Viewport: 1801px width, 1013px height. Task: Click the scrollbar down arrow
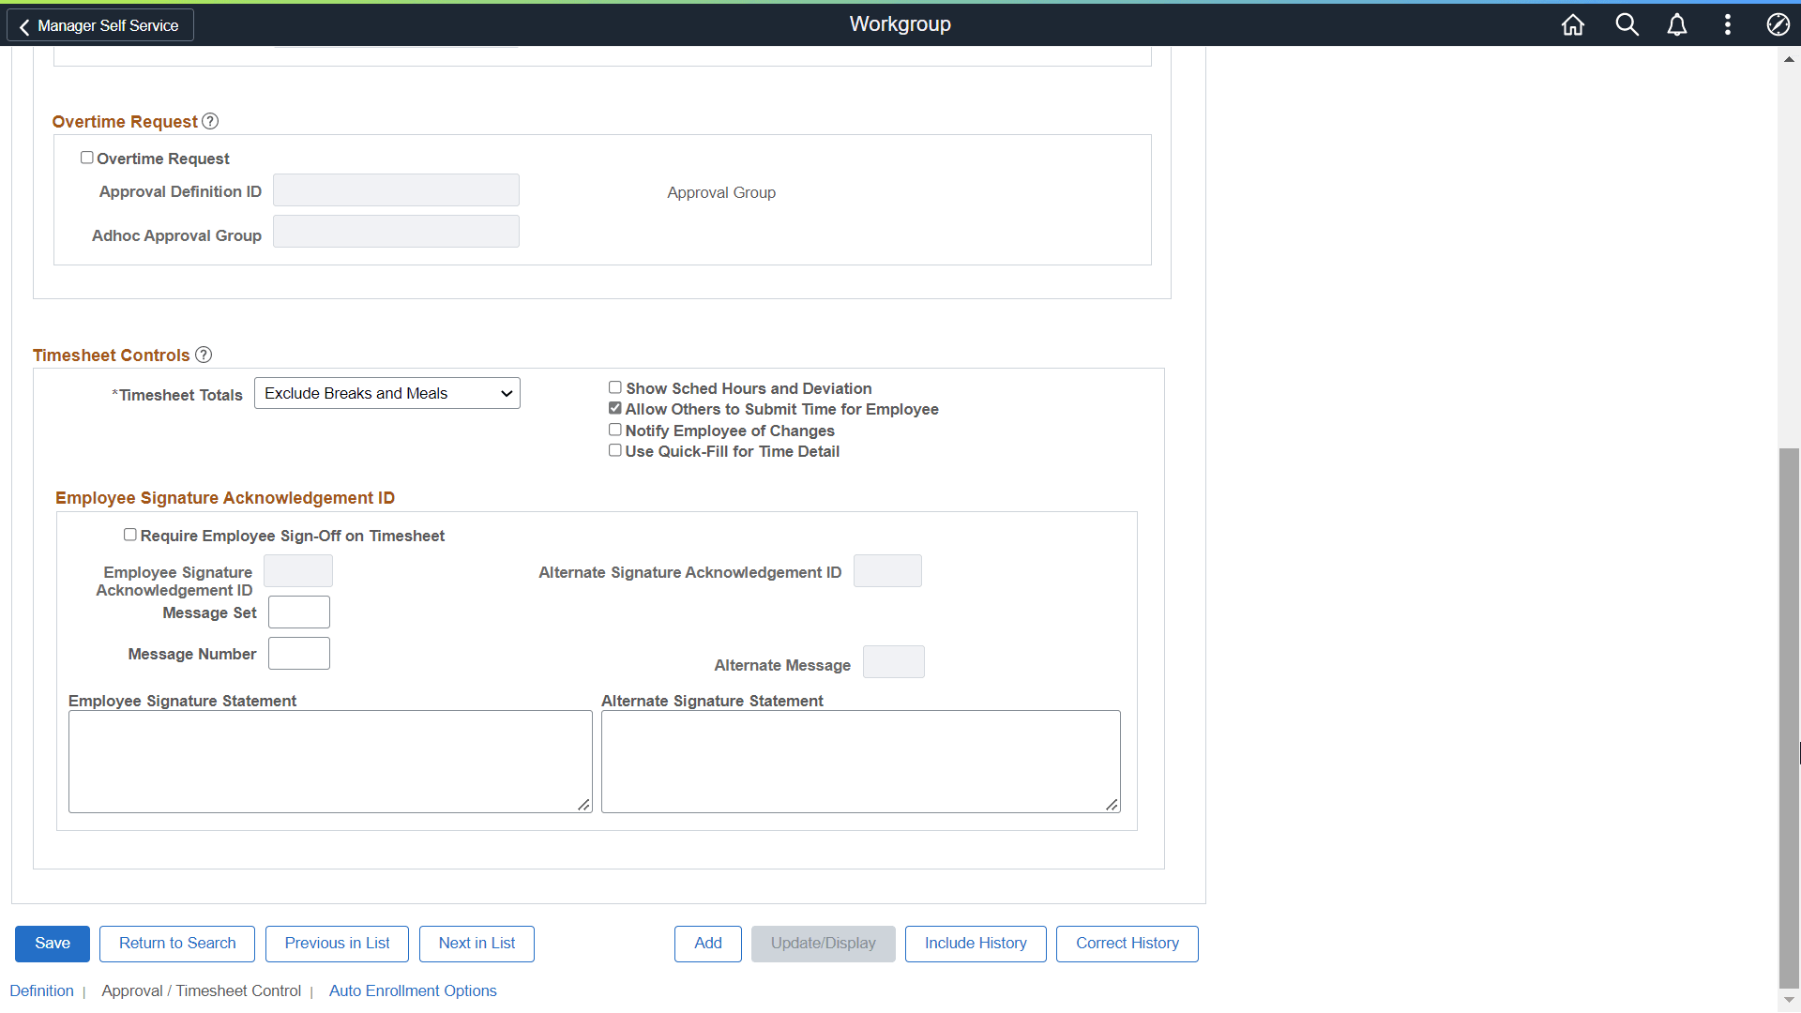point(1790,1000)
